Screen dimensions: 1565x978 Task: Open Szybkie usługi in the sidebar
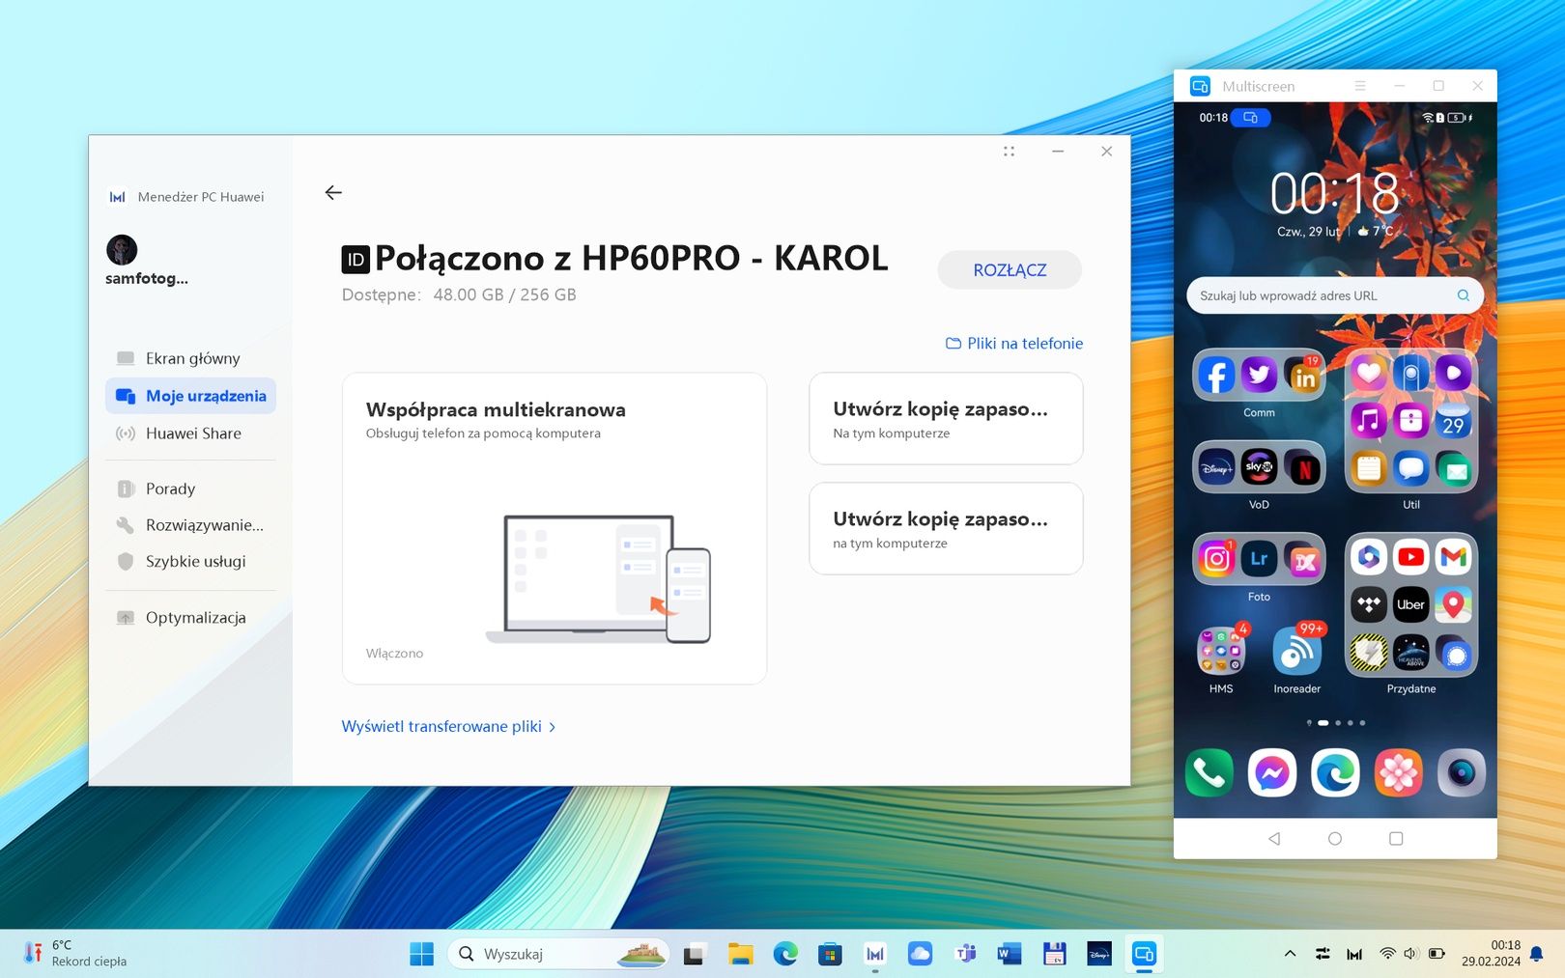tap(190, 561)
